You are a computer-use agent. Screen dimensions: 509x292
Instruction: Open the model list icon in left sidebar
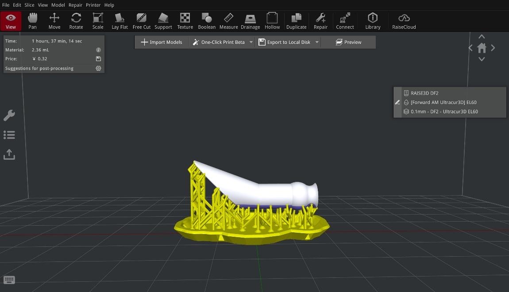coord(9,135)
